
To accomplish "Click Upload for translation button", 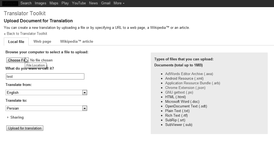I will (x=25, y=128).
